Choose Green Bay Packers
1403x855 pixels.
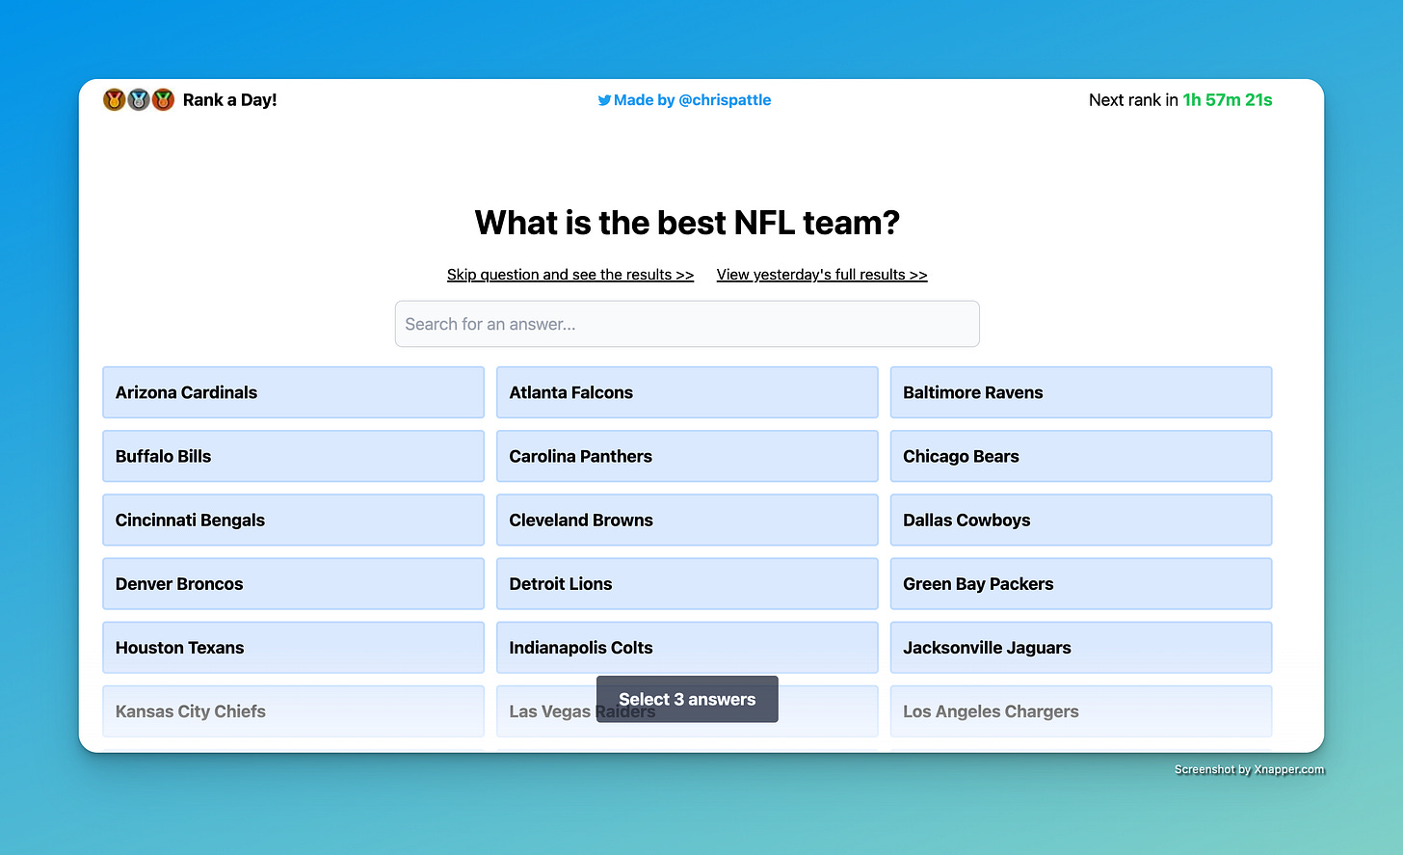pos(1081,583)
